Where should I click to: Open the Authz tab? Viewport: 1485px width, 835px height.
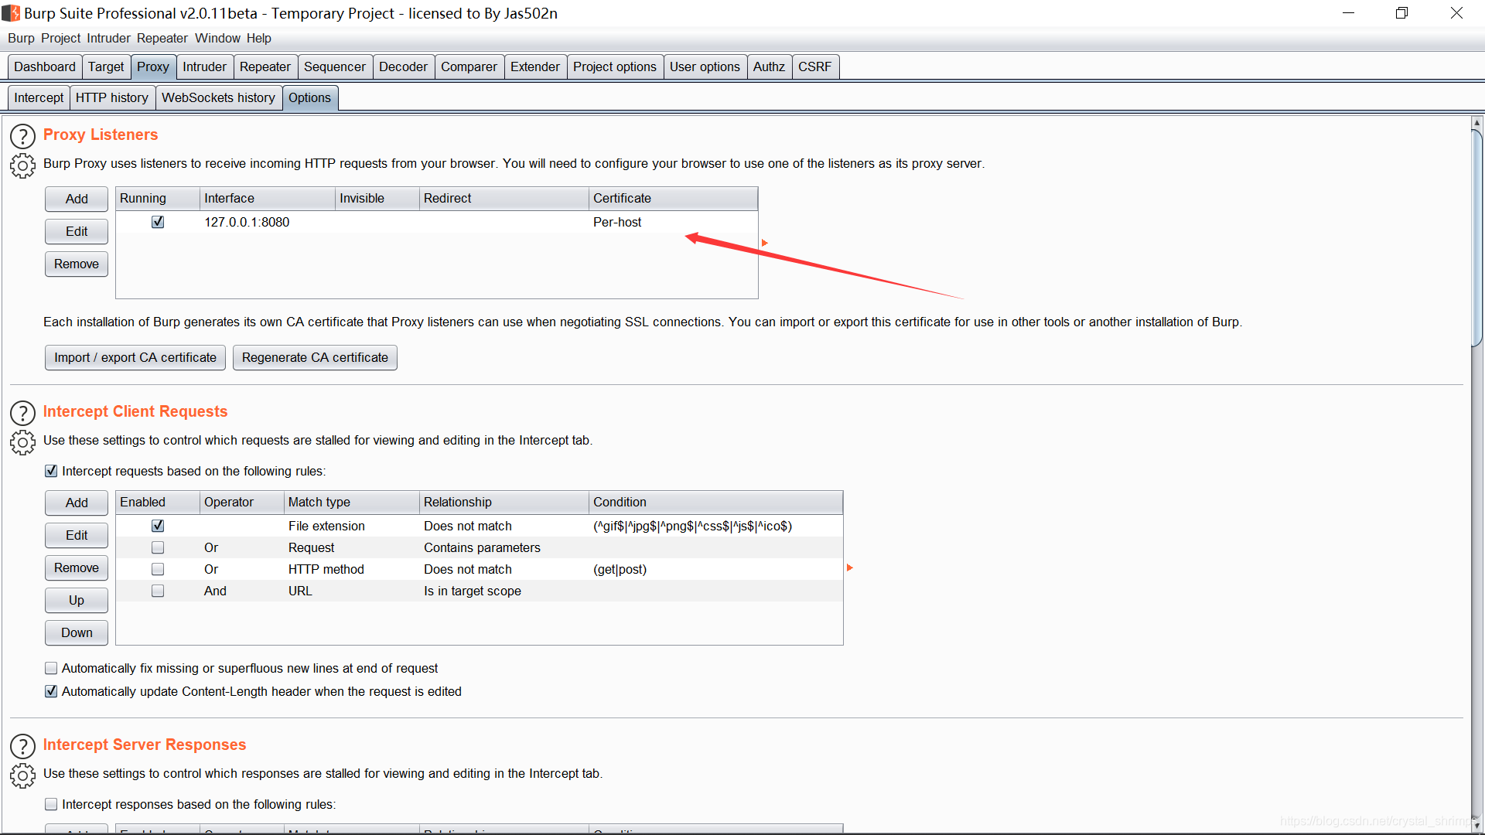pos(769,66)
